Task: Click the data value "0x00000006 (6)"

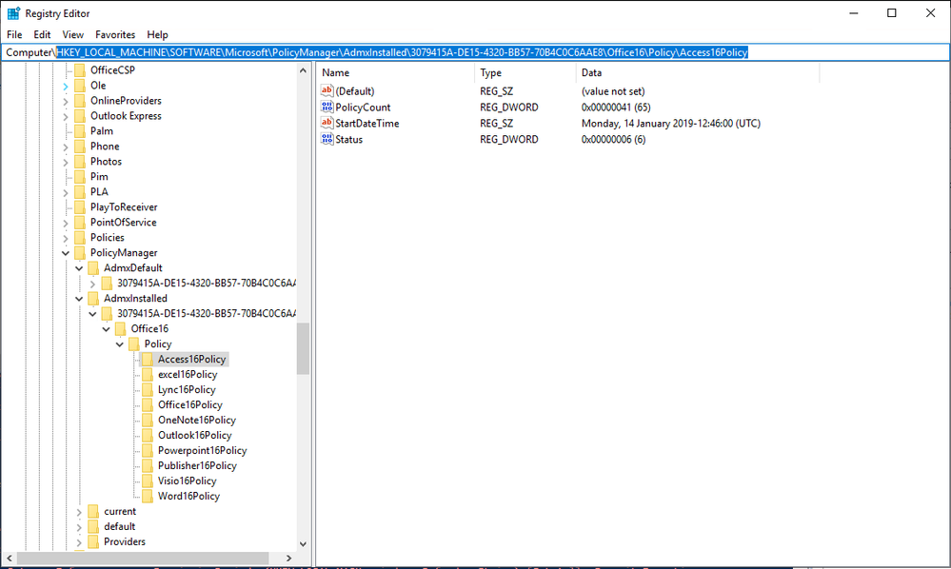Action: [613, 139]
